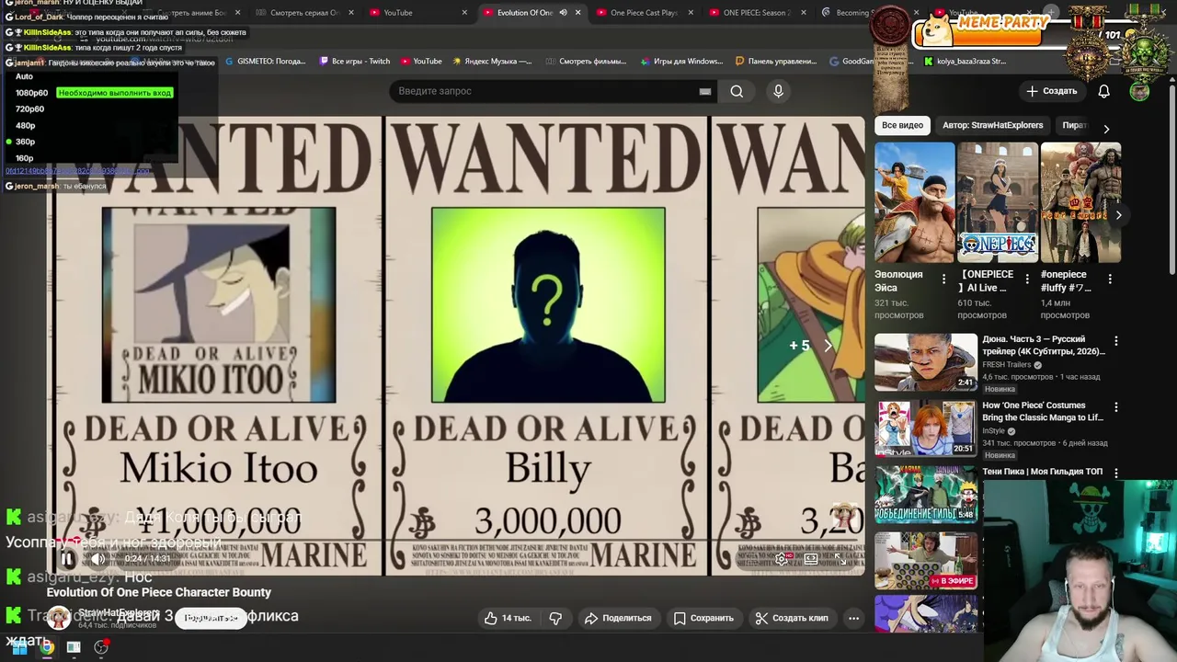Select 360p quality option
Image resolution: width=1177 pixels, height=662 pixels.
[x=26, y=143]
